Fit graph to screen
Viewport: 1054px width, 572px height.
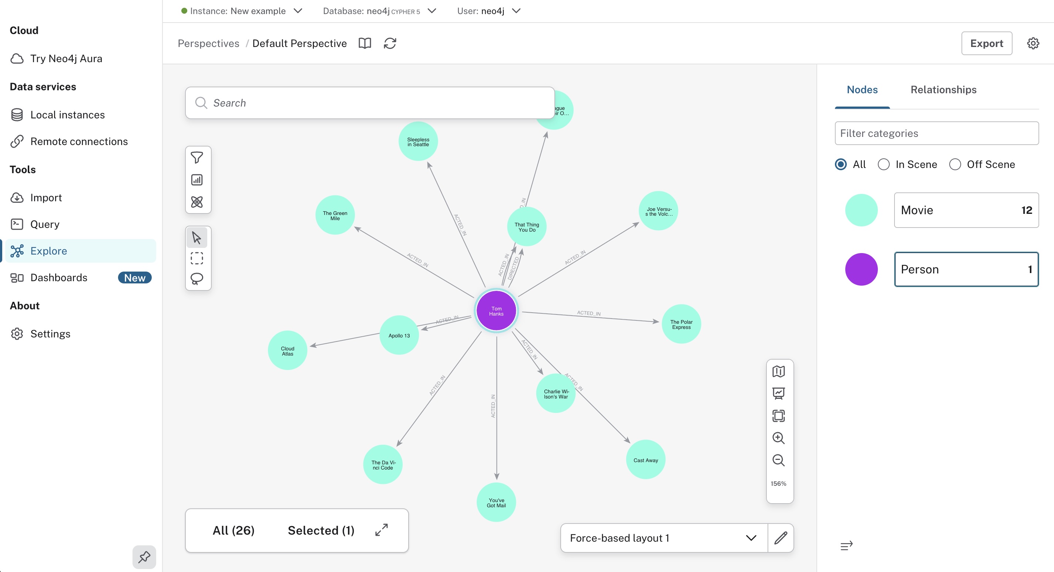pos(779,416)
